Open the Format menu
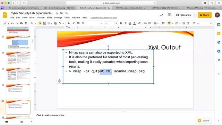This screenshot has height=125, width=222. [41, 18]
